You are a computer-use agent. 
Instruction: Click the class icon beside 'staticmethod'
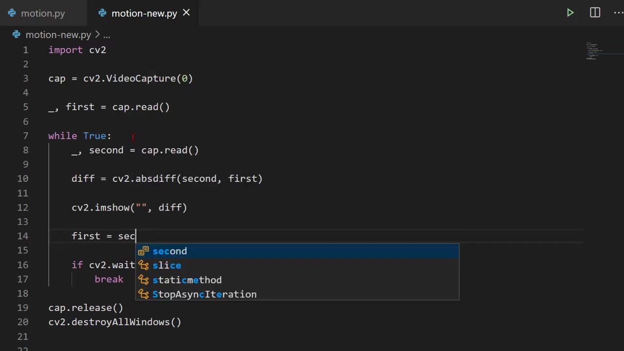143,280
